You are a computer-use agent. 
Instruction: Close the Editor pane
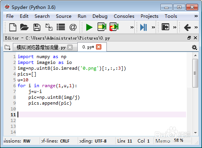[195, 38]
